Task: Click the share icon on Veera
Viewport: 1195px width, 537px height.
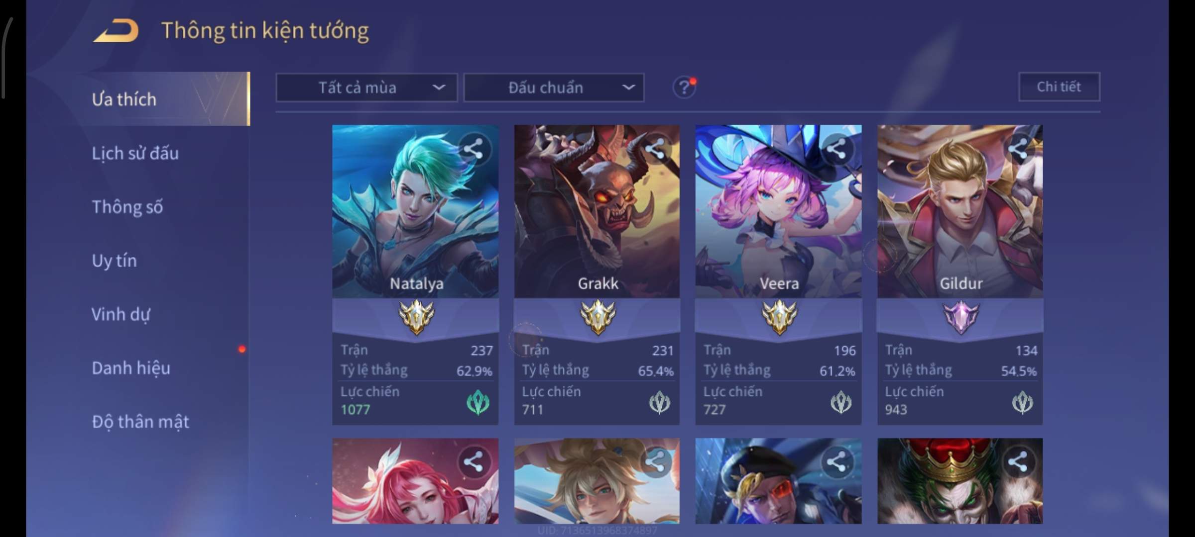Action: 836,149
